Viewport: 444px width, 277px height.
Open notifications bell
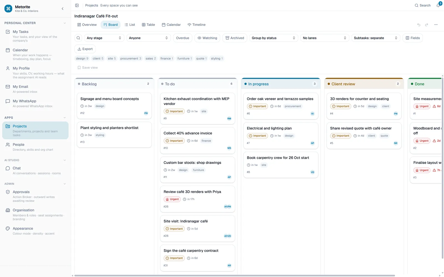point(438,5)
